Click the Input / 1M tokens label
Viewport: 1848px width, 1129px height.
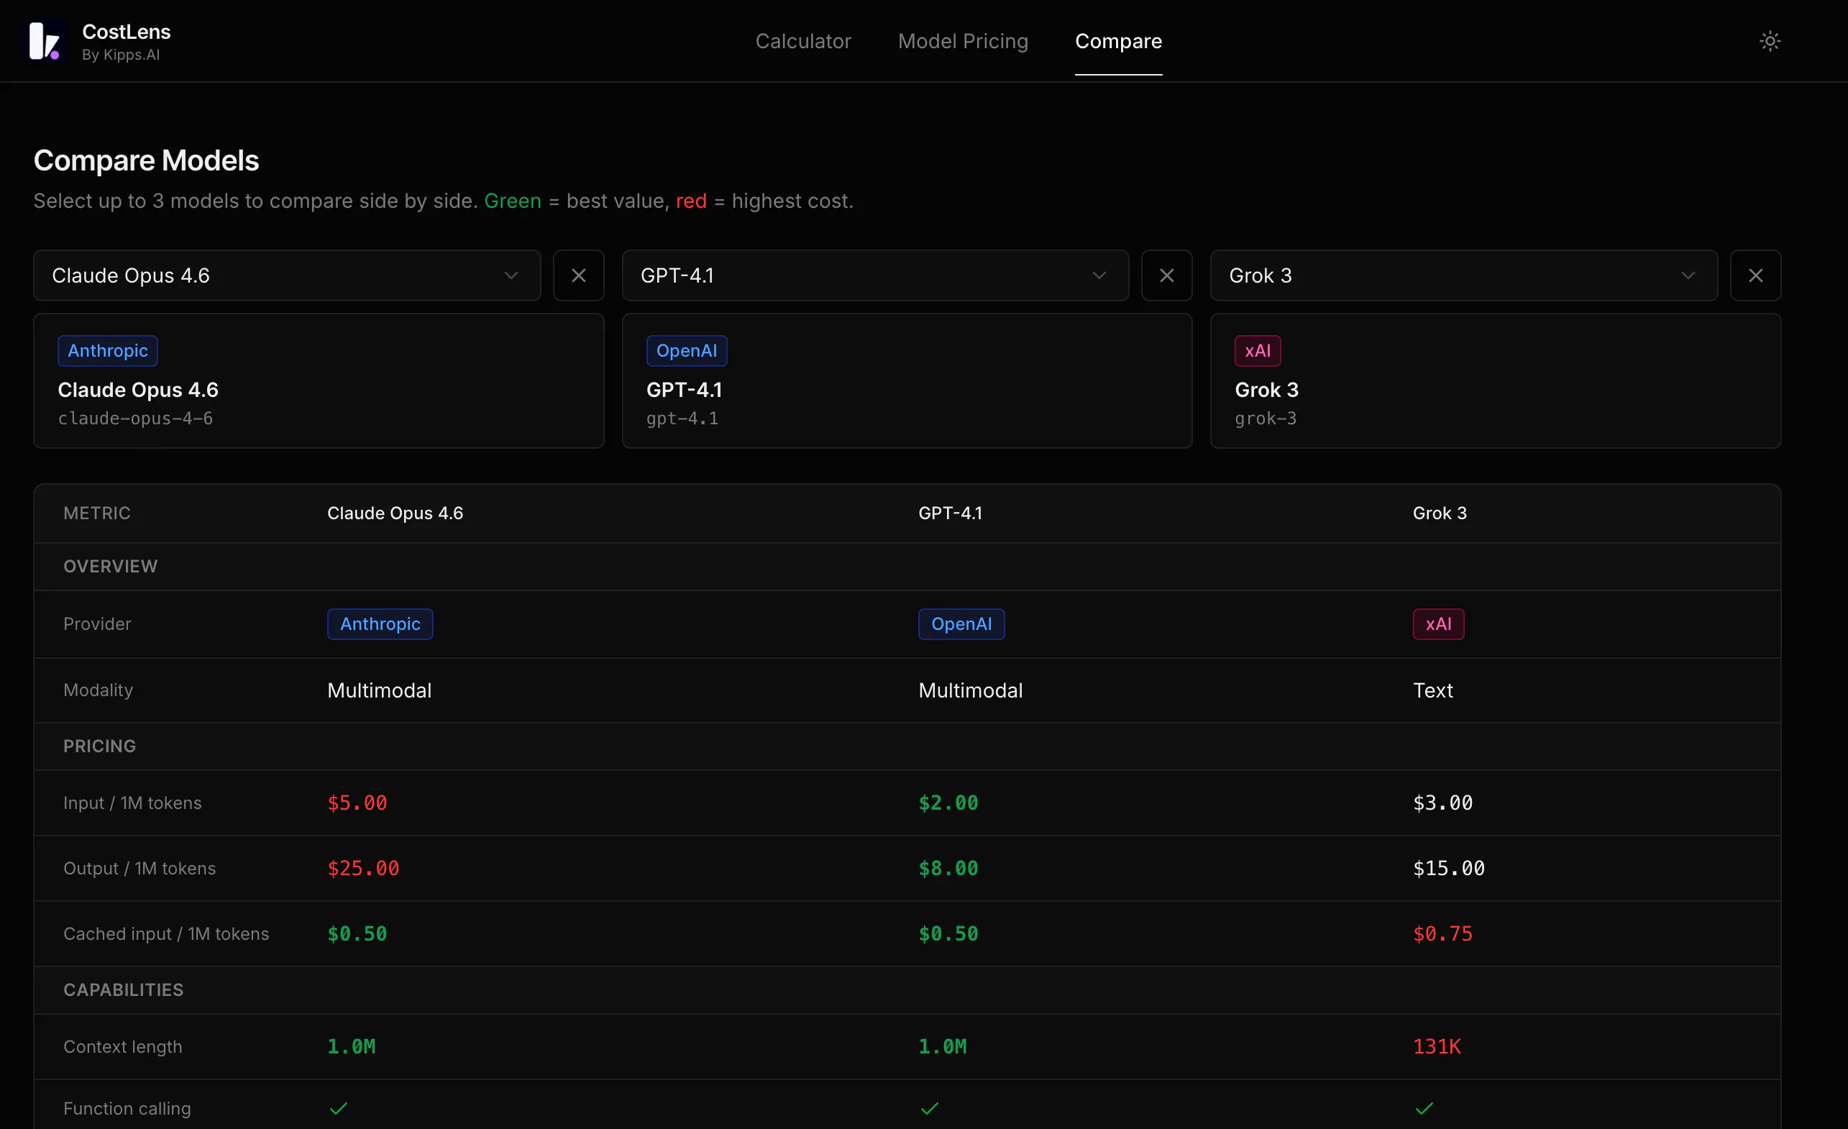[x=132, y=803]
